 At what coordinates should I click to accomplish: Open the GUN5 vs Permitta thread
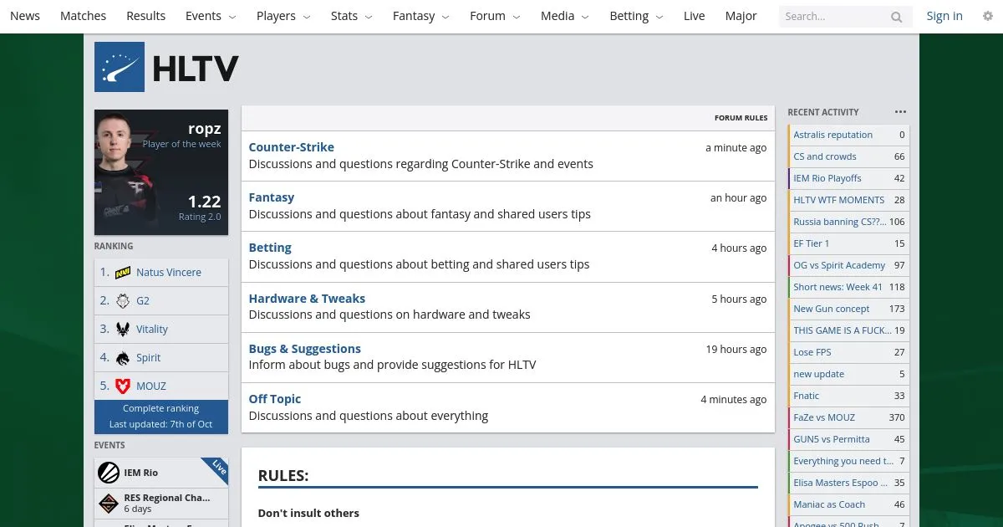coord(849,439)
